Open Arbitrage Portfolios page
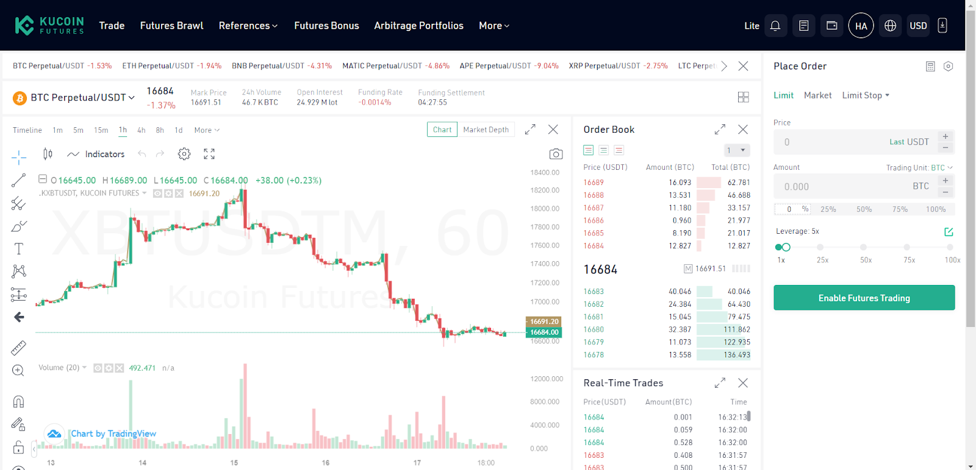This screenshot has width=976, height=470. pyautogui.click(x=418, y=26)
